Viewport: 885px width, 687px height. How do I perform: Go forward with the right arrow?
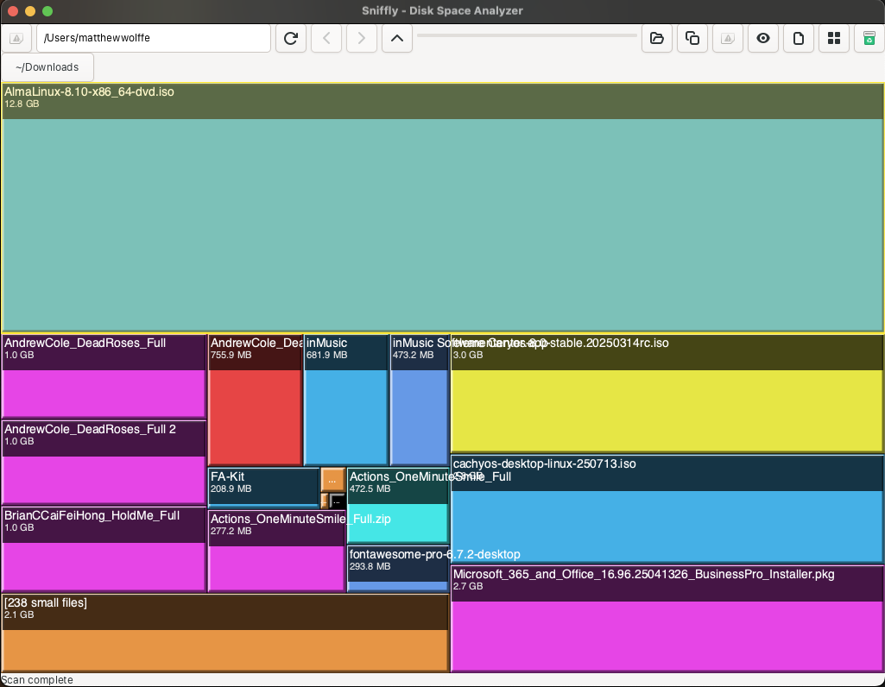click(362, 38)
